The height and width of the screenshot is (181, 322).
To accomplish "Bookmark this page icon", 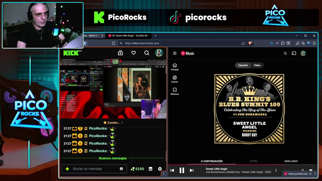I will coord(113,43).
